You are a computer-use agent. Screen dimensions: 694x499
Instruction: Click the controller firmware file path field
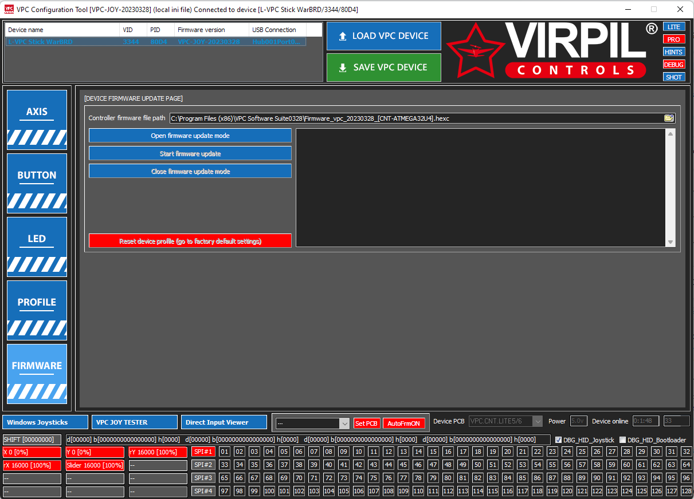point(417,118)
